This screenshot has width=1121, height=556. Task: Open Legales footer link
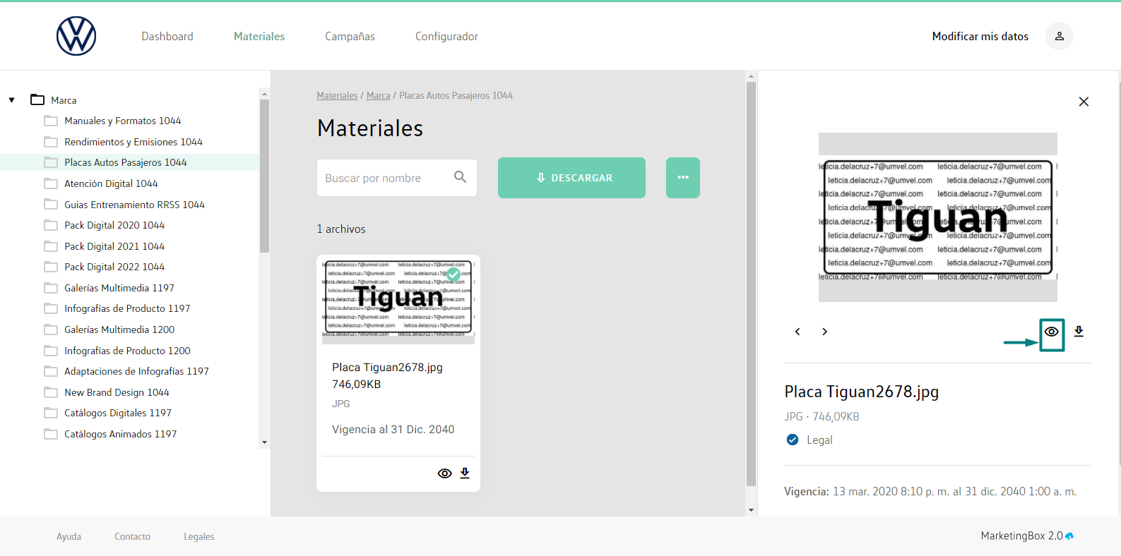[198, 536]
